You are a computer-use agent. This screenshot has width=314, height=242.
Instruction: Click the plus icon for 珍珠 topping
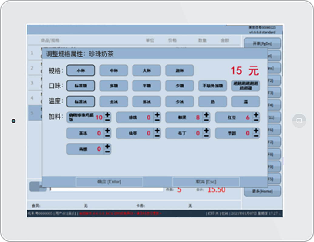tap(157, 115)
